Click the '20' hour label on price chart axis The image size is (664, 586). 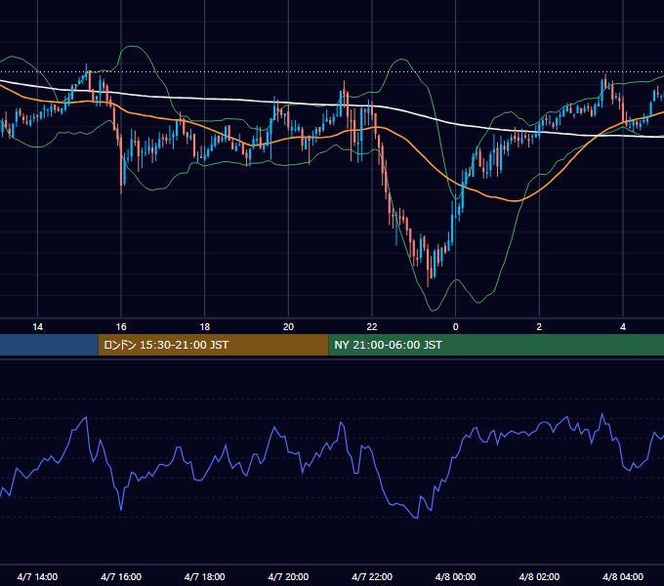(288, 327)
